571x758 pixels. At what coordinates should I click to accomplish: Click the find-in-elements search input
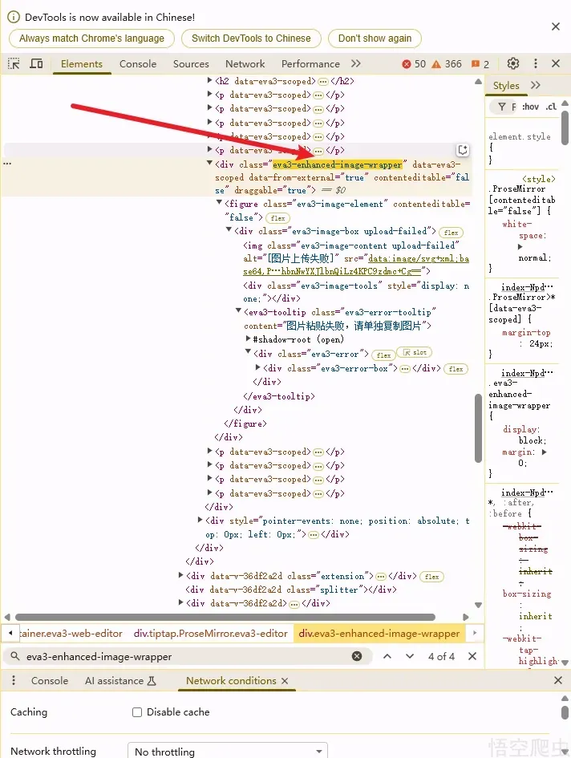pyautogui.click(x=184, y=656)
